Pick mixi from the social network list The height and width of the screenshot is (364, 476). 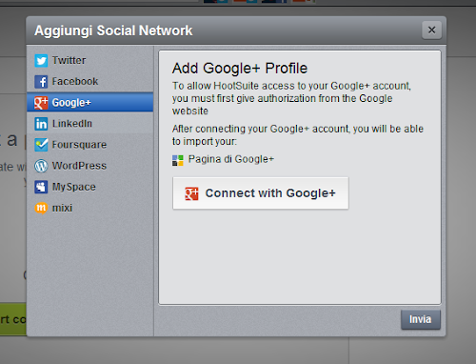coord(62,208)
